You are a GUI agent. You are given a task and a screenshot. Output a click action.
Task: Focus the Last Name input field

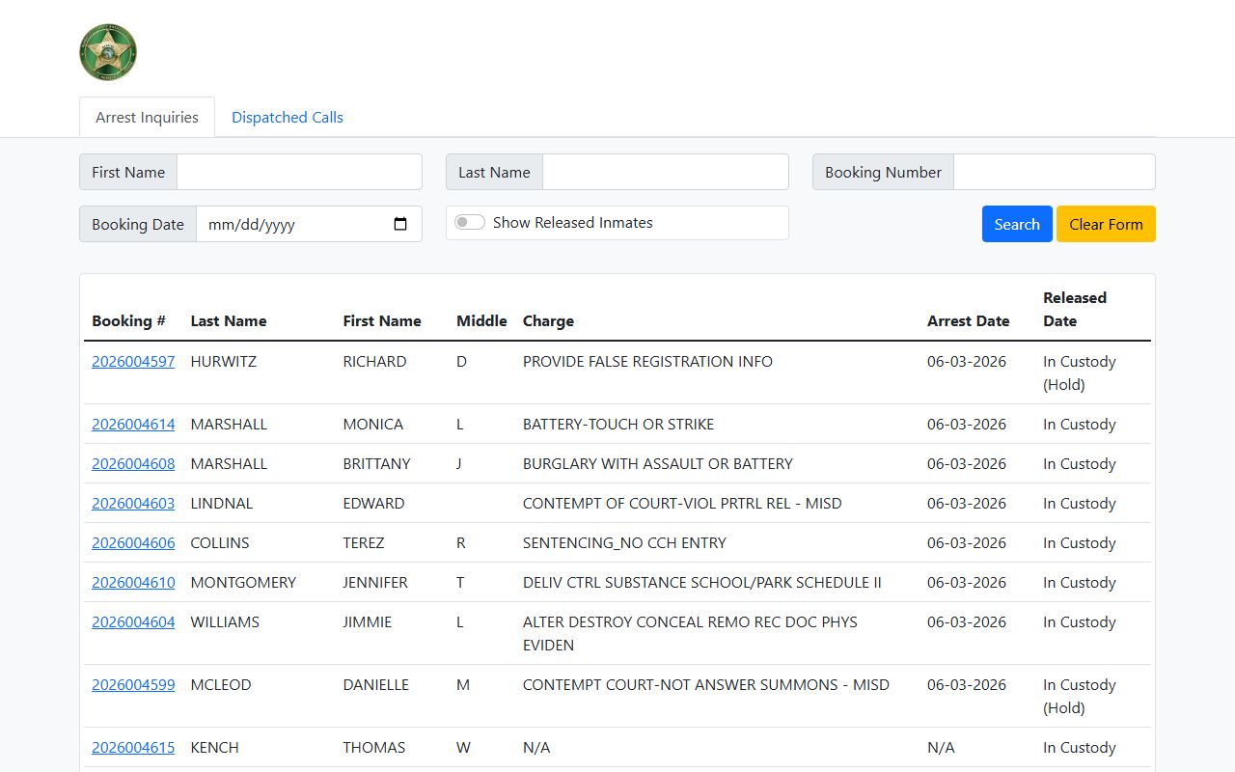tap(666, 172)
